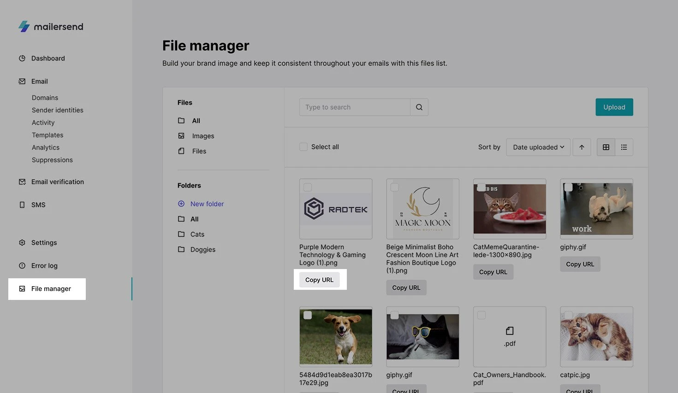Open the Error log page

point(44,266)
